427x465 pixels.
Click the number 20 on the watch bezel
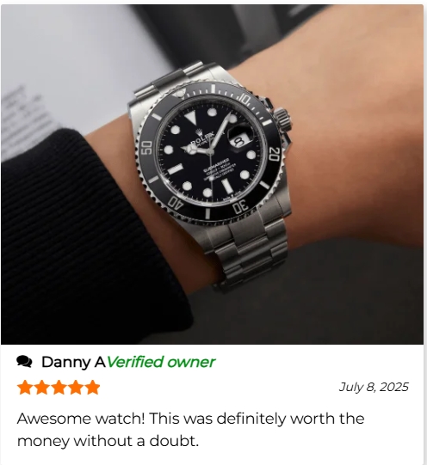click(x=274, y=154)
